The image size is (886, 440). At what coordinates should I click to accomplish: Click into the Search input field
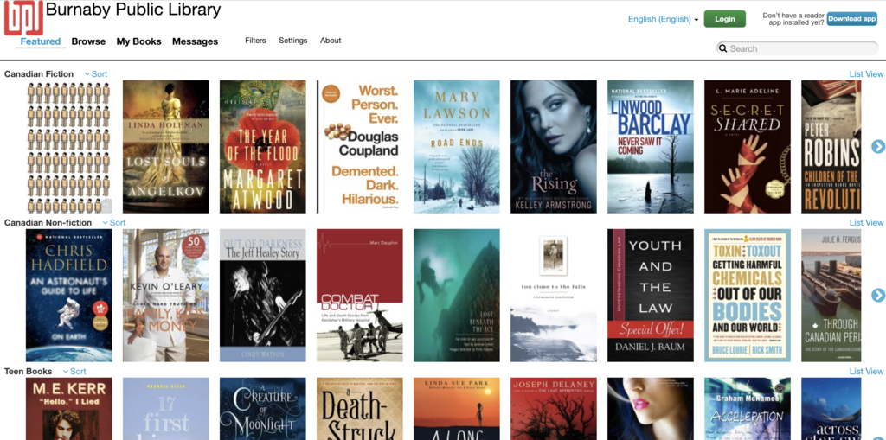[797, 48]
